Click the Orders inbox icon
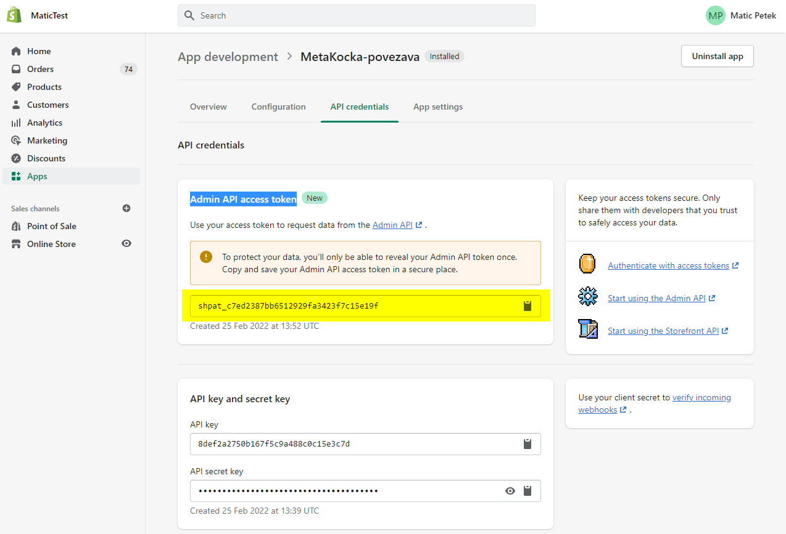 [16, 69]
